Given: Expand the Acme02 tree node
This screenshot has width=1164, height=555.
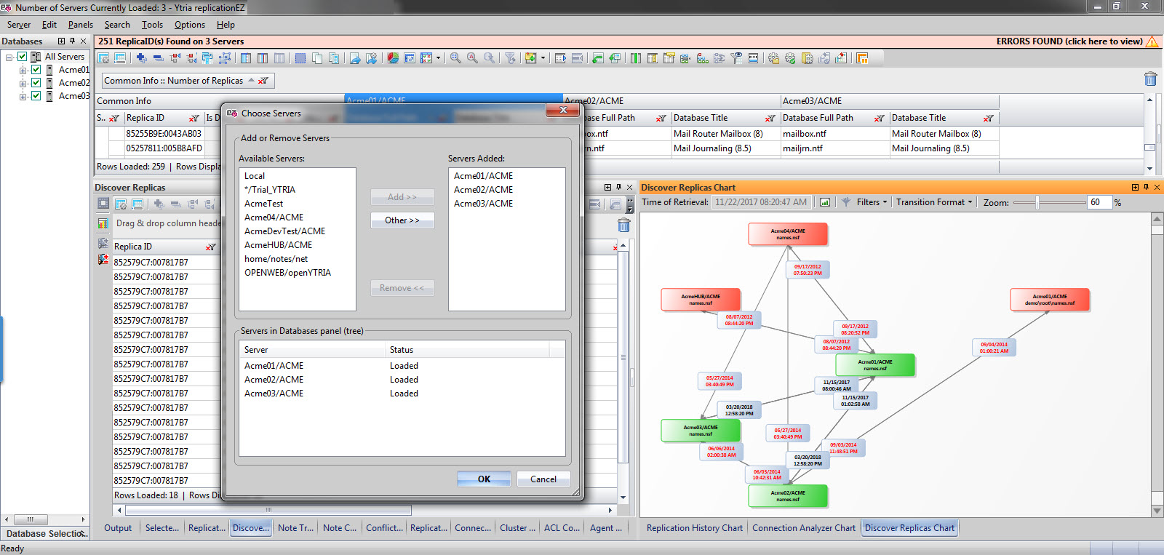Looking at the screenshot, I should click(23, 84).
